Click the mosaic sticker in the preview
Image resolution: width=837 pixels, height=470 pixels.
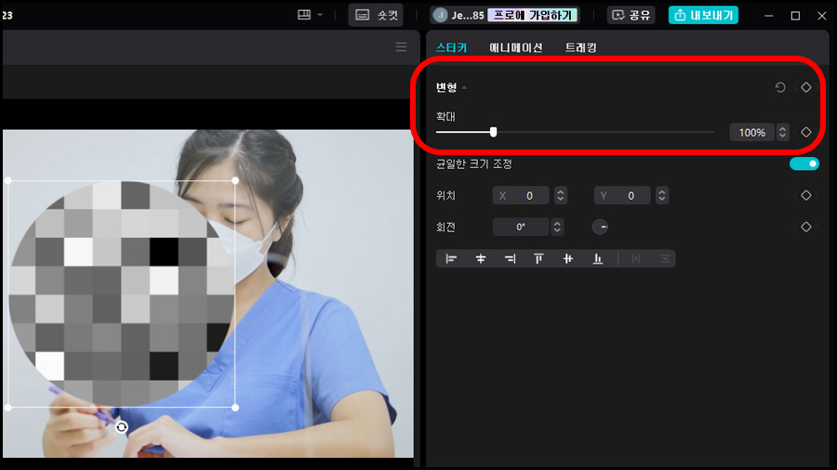tap(122, 294)
